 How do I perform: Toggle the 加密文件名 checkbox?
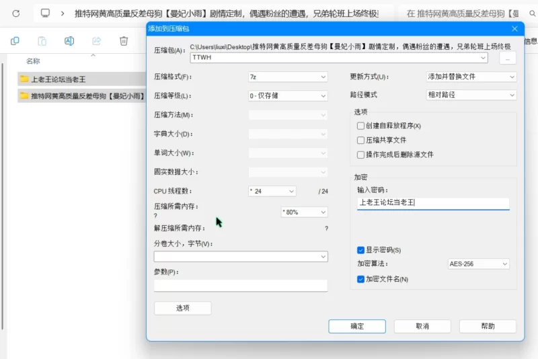[361, 279]
